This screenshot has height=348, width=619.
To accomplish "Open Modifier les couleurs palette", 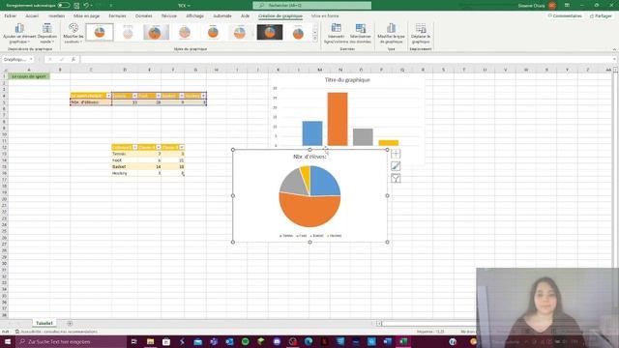I will [x=74, y=34].
